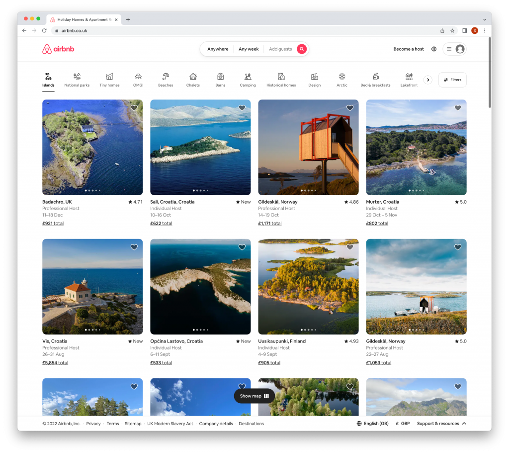The height and width of the screenshot is (454, 509).
Task: Open the Filters button
Action: coord(452,80)
